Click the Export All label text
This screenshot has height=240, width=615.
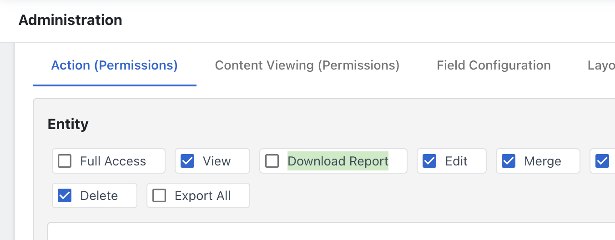pyautogui.click(x=203, y=195)
